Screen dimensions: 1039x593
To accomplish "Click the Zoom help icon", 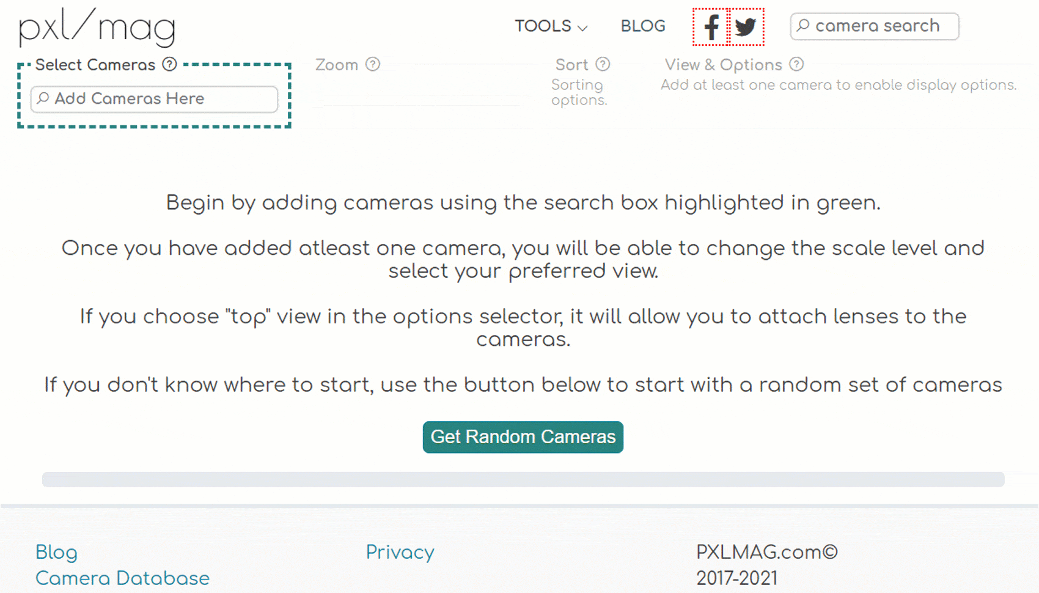I will click(374, 64).
